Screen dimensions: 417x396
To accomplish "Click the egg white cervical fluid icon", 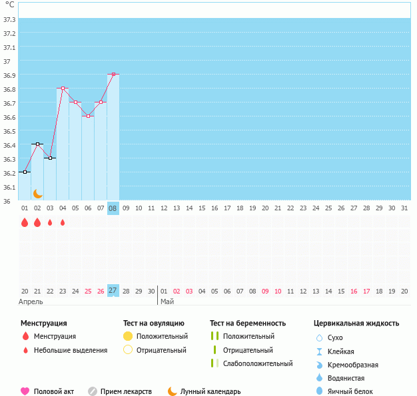I will (x=319, y=391).
